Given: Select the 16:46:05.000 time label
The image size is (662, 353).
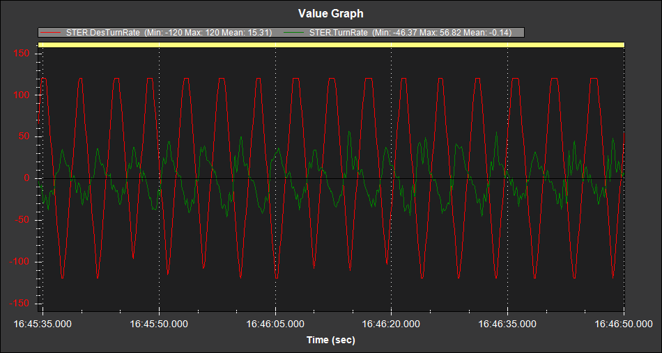Looking at the screenshot, I should pos(275,324).
